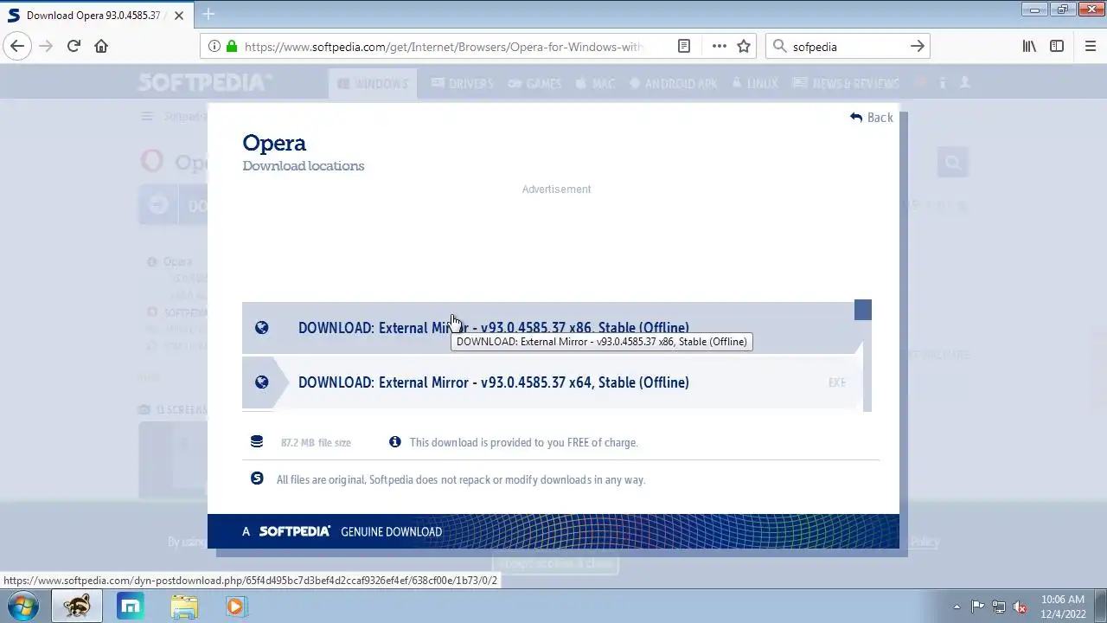Toggle reader view icon
This screenshot has height=623, width=1107.
point(684,47)
